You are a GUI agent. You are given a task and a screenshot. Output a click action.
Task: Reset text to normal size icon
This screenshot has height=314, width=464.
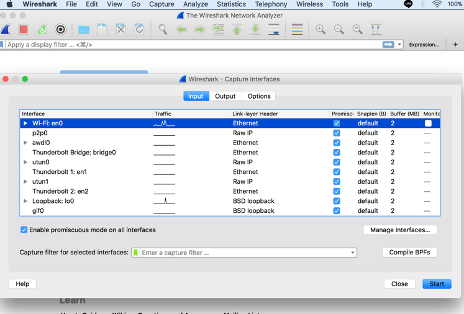coord(357,29)
